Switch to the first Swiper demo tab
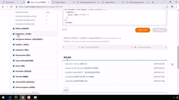Screen dimensions: 179x100 (x=60, y=2)
